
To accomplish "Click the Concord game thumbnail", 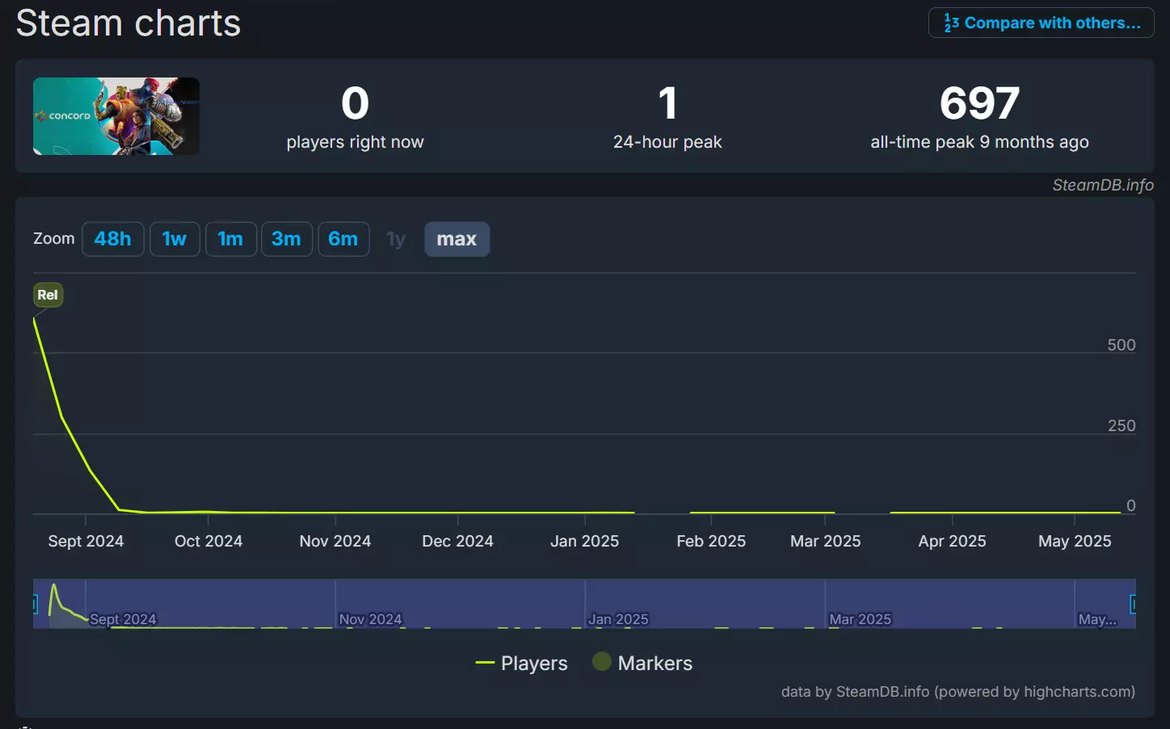I will pyautogui.click(x=116, y=116).
